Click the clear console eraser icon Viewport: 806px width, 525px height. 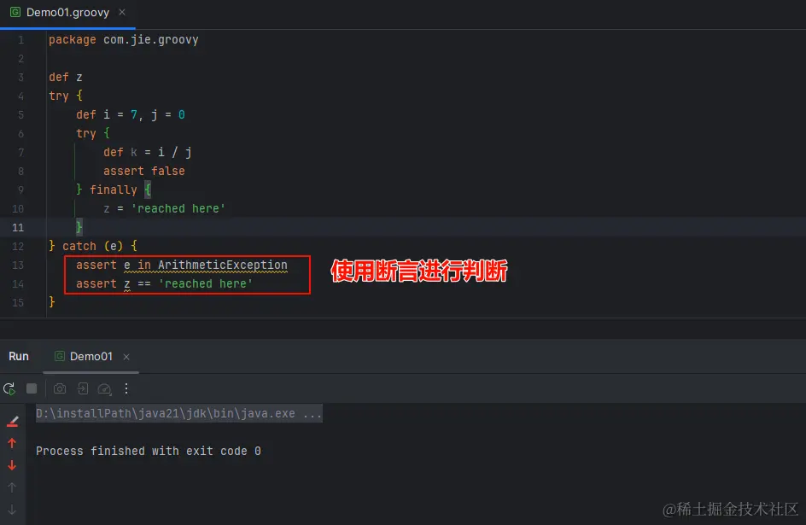point(12,422)
